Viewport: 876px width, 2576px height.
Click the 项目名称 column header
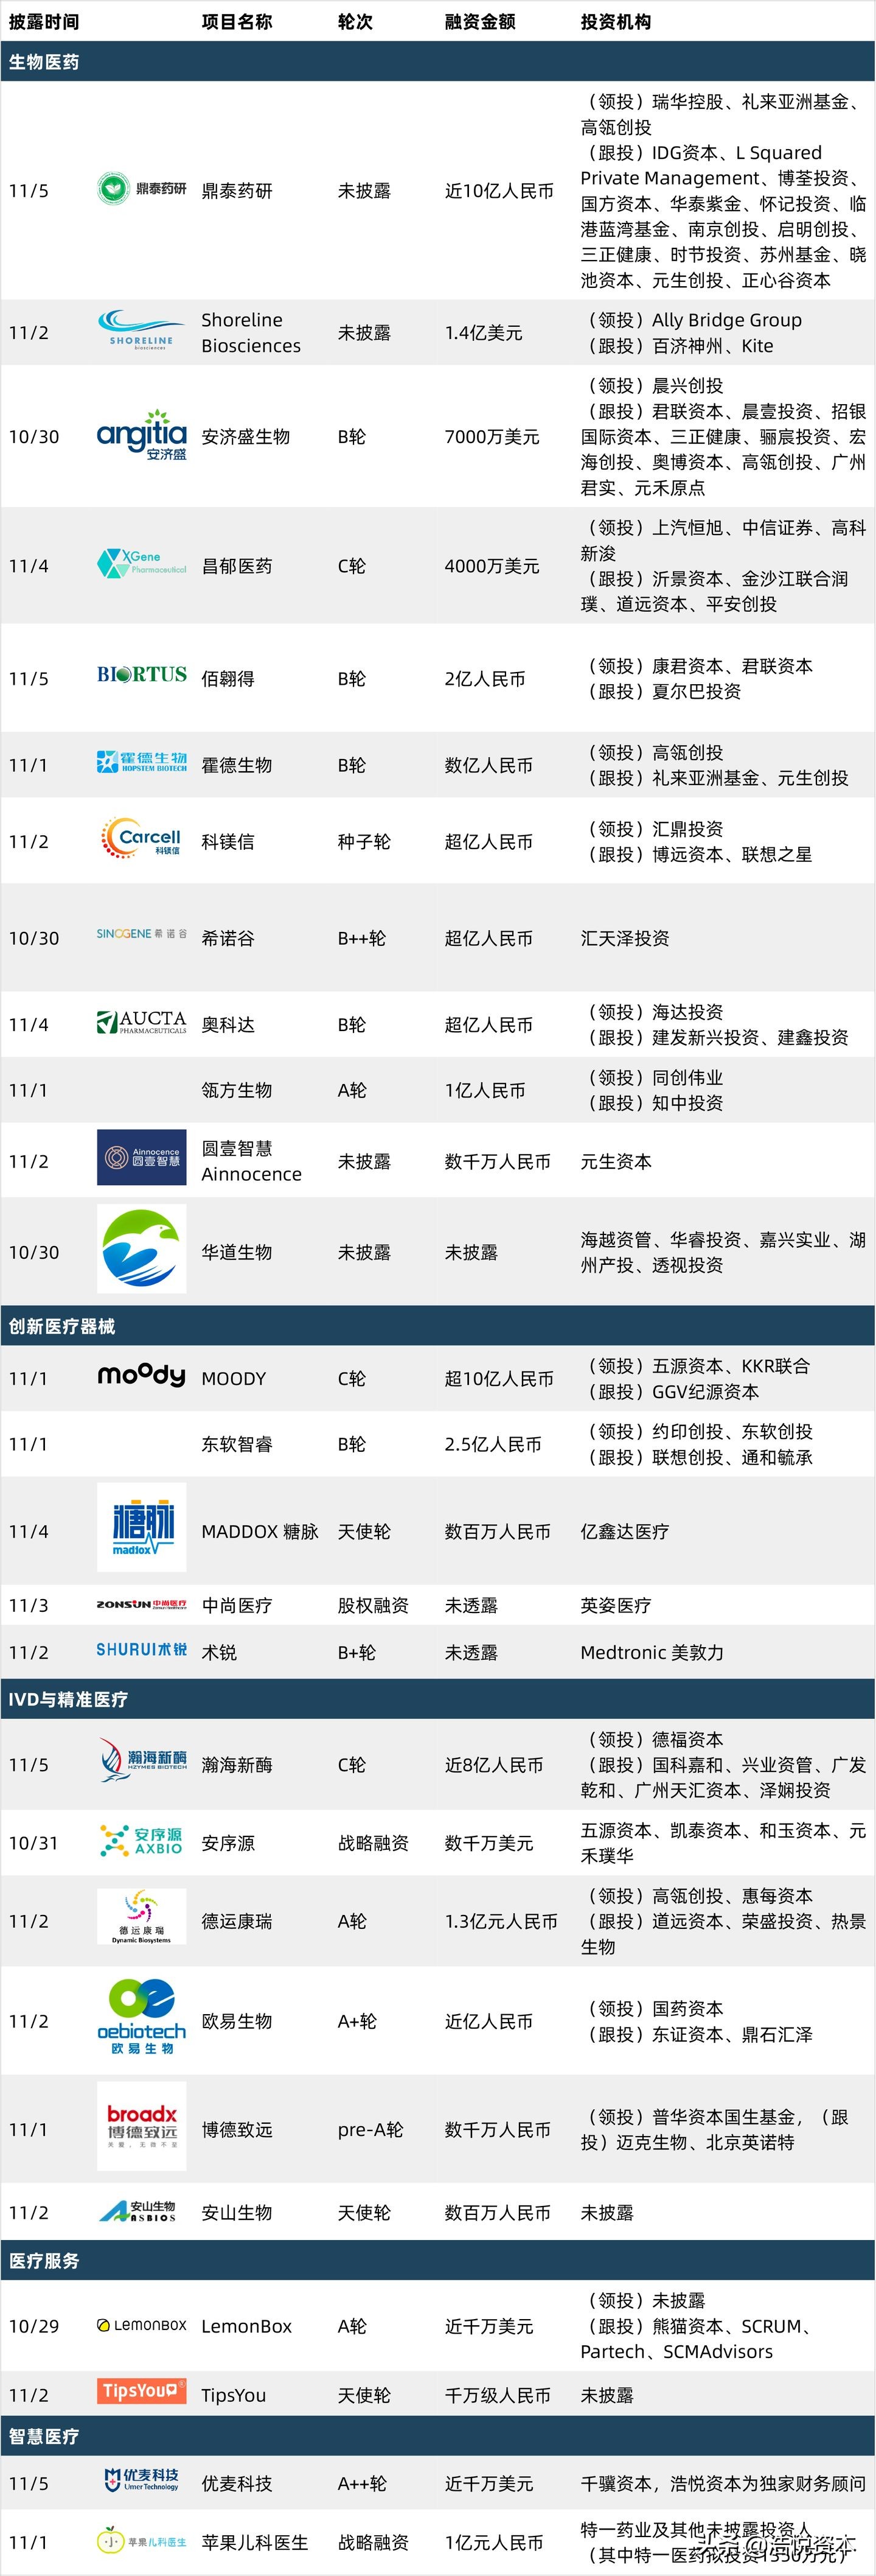tap(237, 21)
